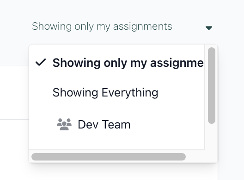The height and width of the screenshot is (180, 244).
Task: Click the scrollbar corner where both tracks meet
Action: [x=211, y=156]
